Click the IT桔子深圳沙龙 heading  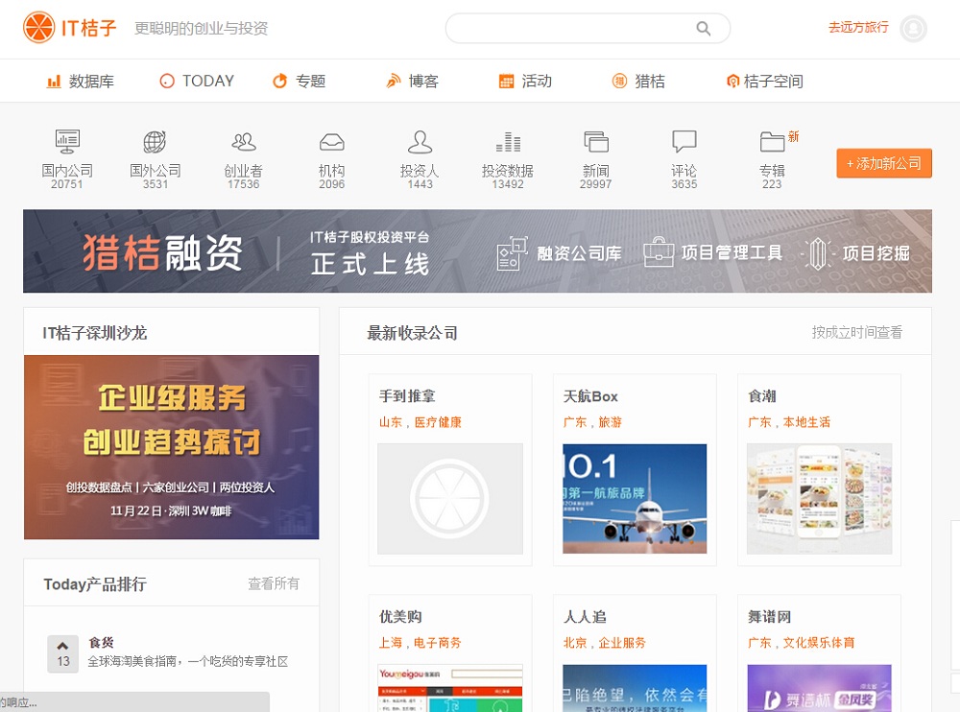[95, 332]
